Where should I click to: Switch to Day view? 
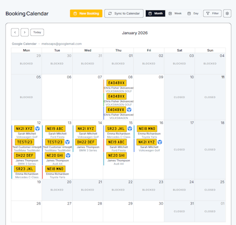click(193, 13)
